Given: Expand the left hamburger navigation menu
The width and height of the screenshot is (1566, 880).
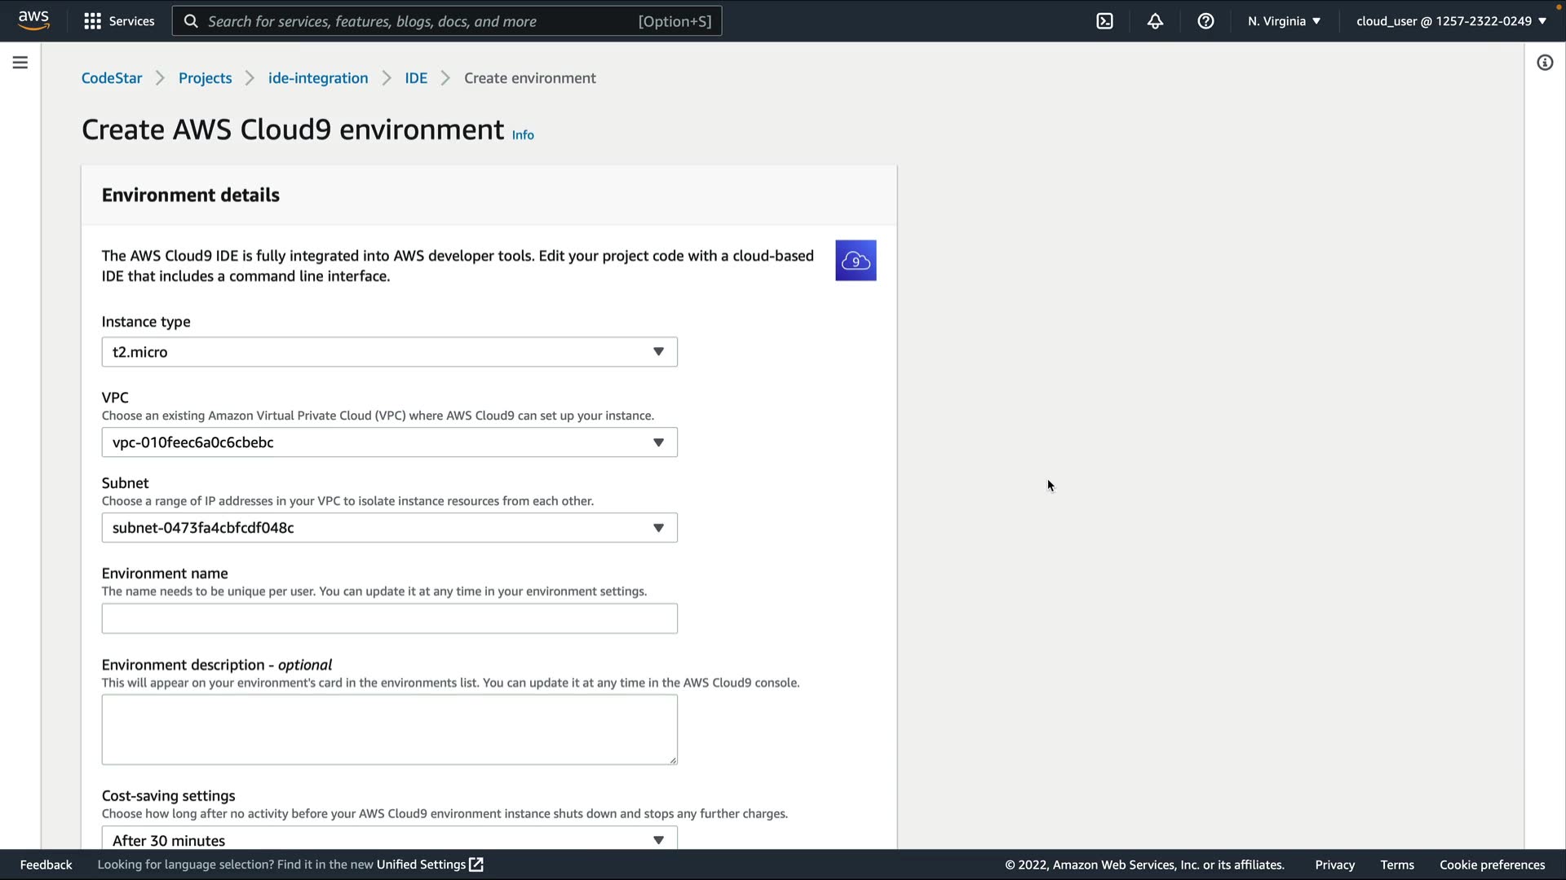Looking at the screenshot, I should pyautogui.click(x=20, y=63).
